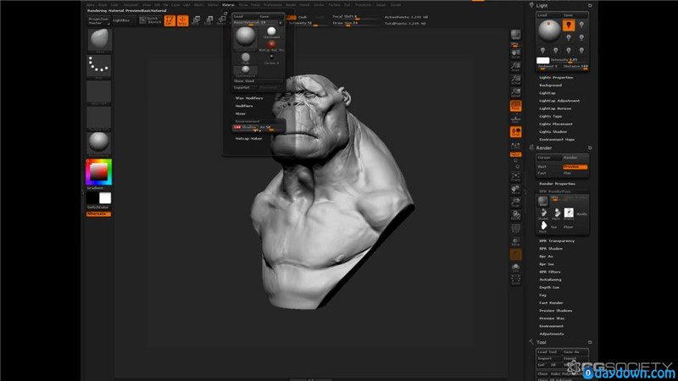The image size is (678, 381).
Task: Open the stroke type dots thumbnail
Action: click(99, 66)
